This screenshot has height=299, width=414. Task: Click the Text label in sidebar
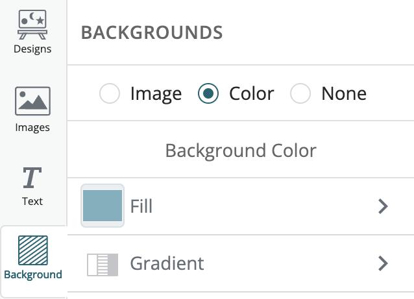click(x=32, y=201)
